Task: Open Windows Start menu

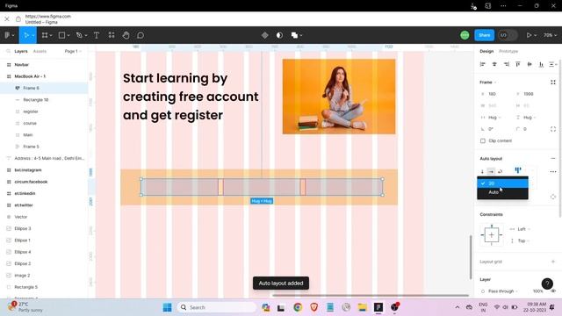Action: [x=167, y=307]
